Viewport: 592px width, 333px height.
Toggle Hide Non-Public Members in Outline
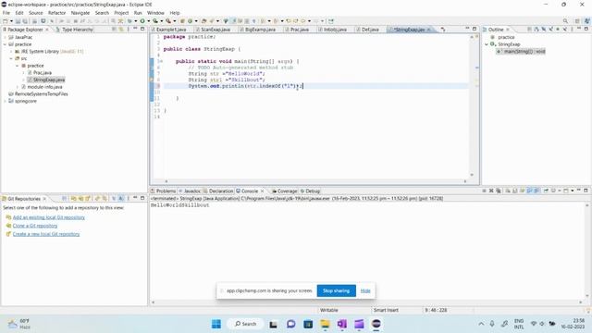[558, 29]
